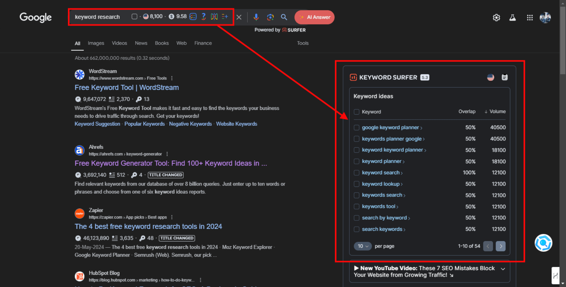Click the Keyword Surfer US flag icon
Viewport: 566px width, 287px height.
(491, 77)
